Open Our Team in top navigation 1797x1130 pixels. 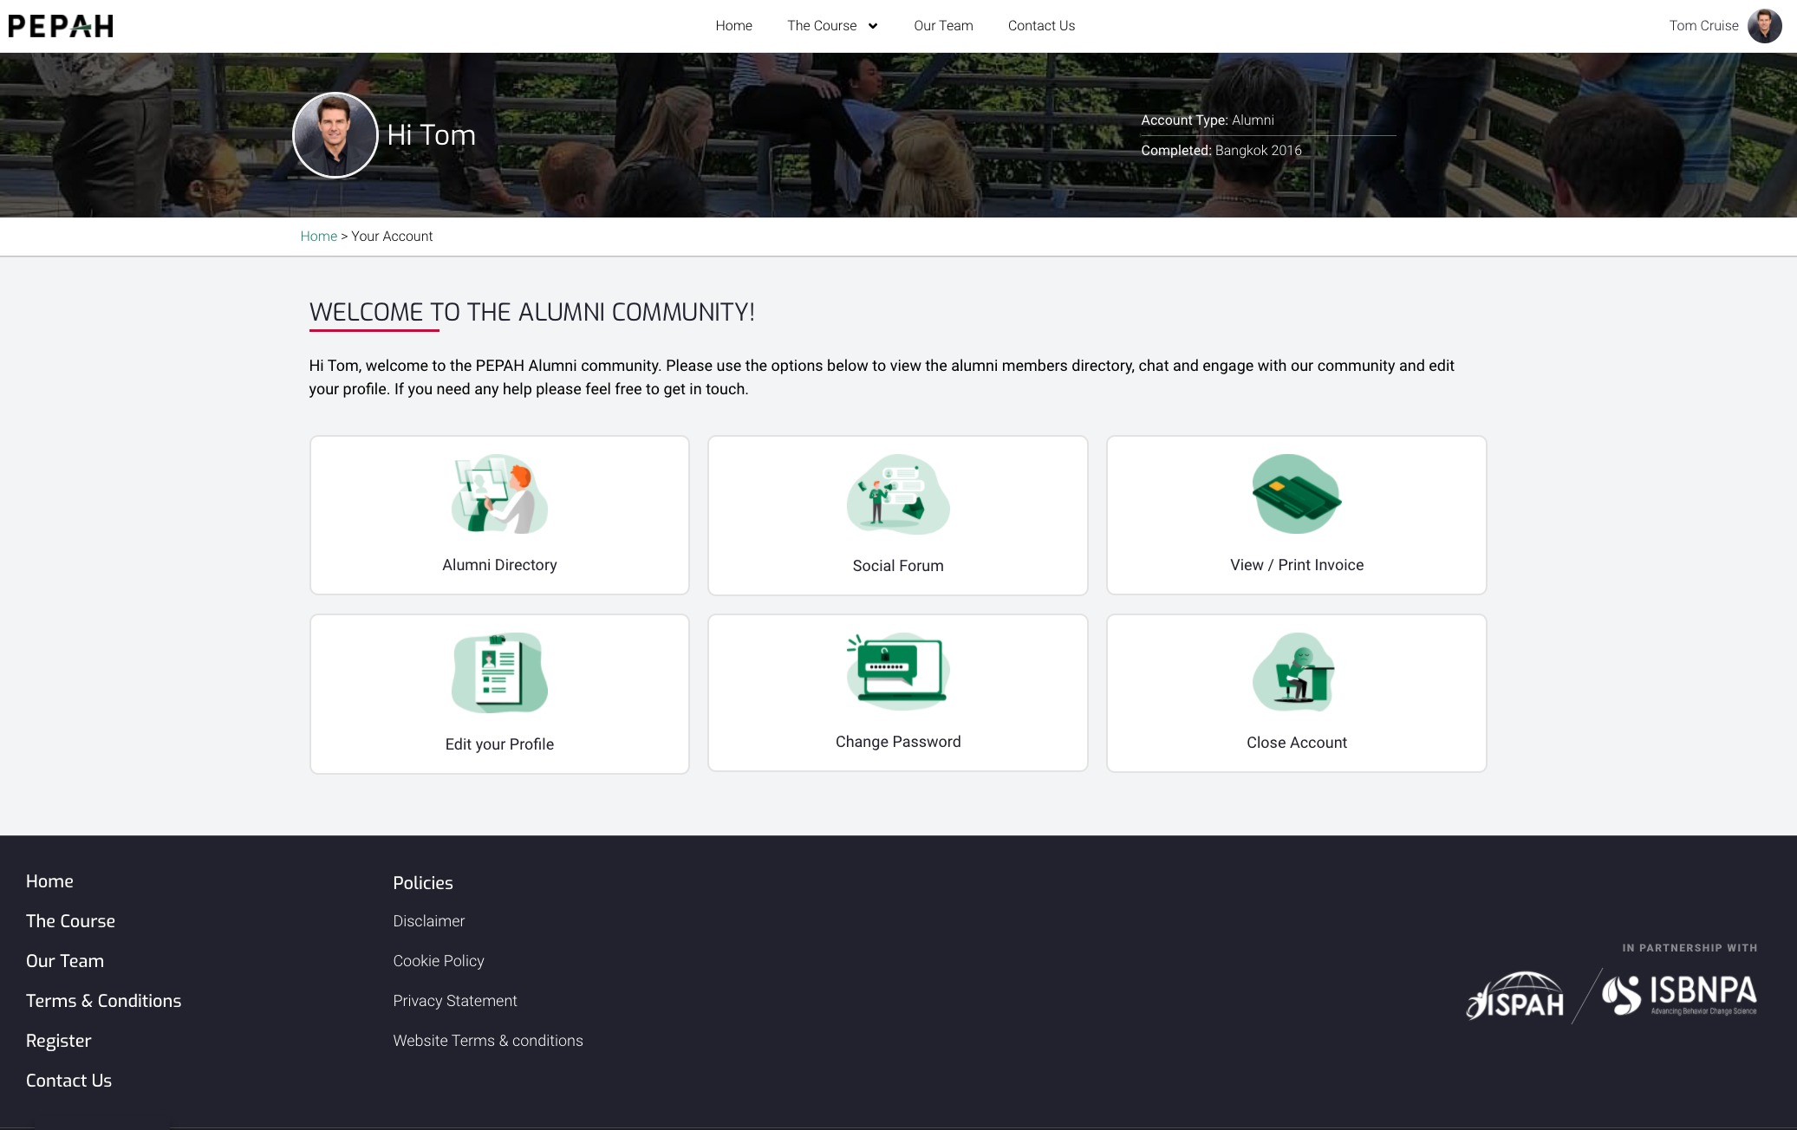click(x=943, y=26)
